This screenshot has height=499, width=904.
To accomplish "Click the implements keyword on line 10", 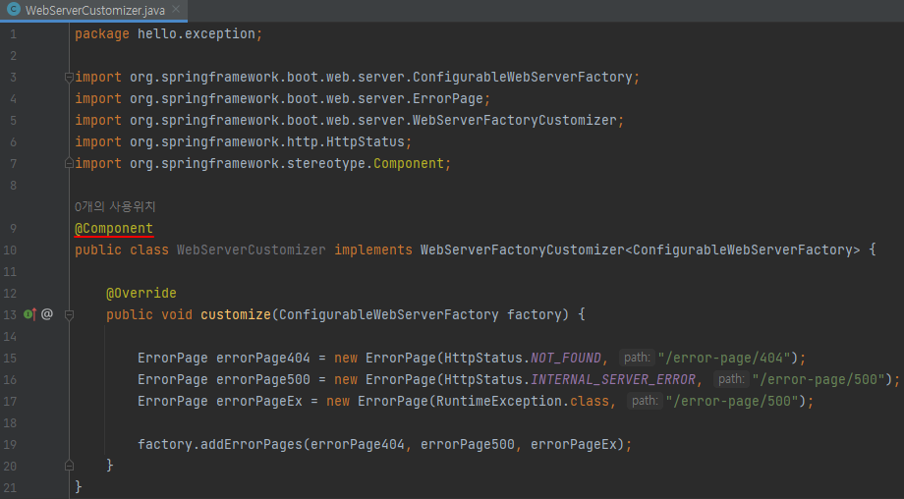I will tap(373, 250).
